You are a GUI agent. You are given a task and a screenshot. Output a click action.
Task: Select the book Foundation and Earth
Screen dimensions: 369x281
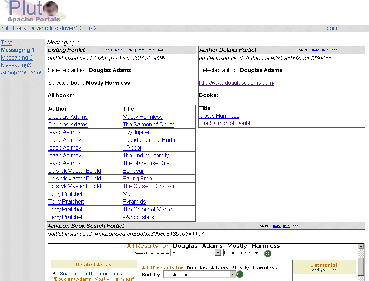149,140
